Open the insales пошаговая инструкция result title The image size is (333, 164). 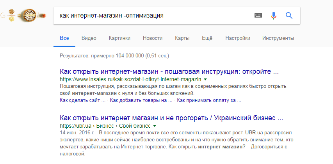[x=169, y=72]
